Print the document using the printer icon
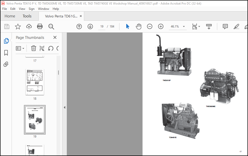The width and height of the screenshot is (248, 156). [40, 27]
